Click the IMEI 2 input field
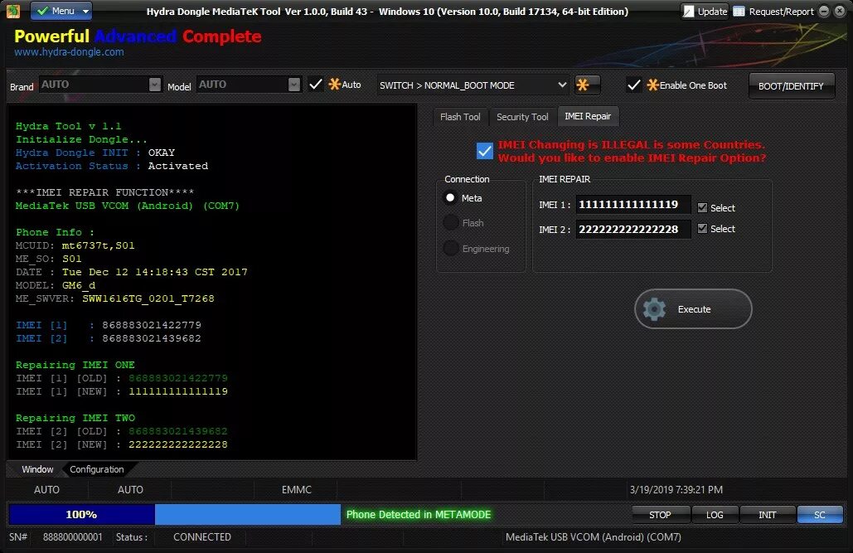Screen dimensions: 853x553 (633, 229)
